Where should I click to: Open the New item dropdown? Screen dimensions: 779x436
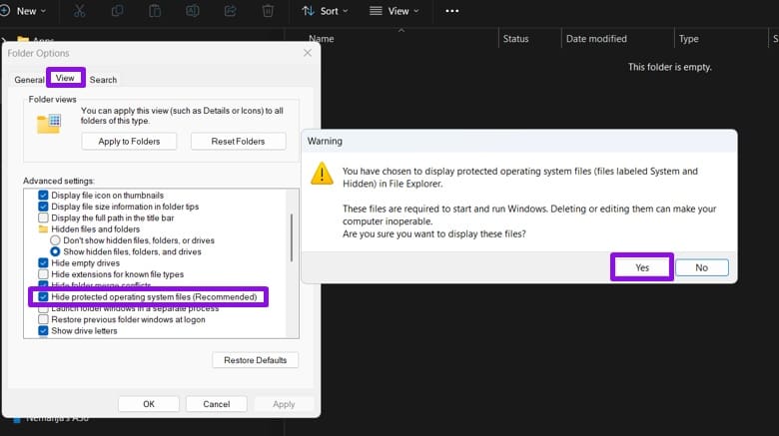[24, 11]
